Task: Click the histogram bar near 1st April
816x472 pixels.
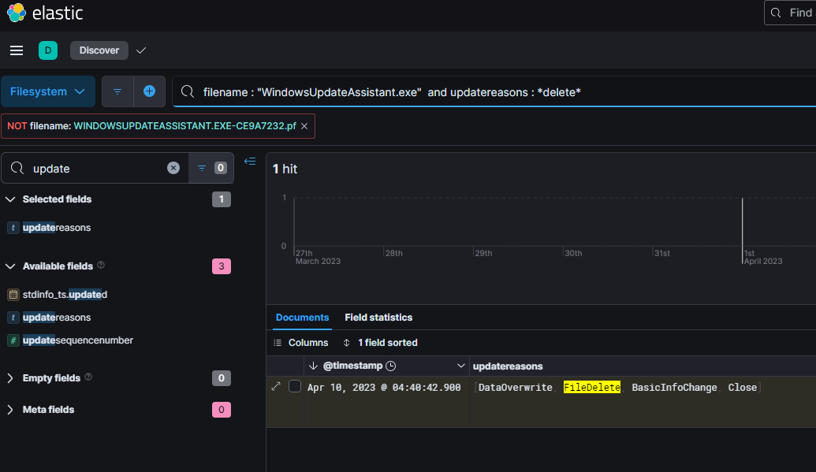Action: point(742,222)
